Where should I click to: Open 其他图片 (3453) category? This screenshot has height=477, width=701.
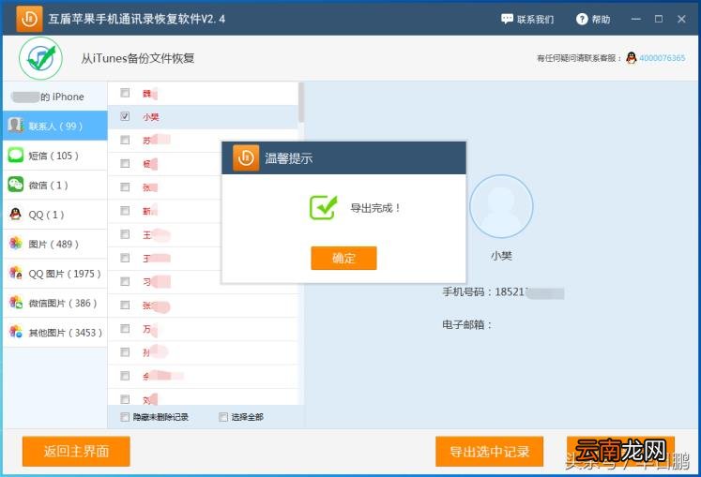(x=55, y=333)
